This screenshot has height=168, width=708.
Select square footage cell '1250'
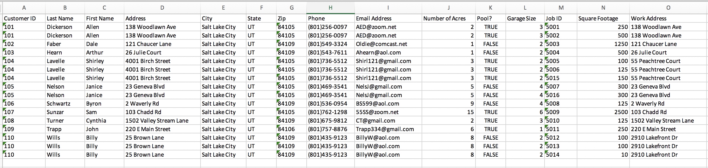pyautogui.click(x=603, y=44)
